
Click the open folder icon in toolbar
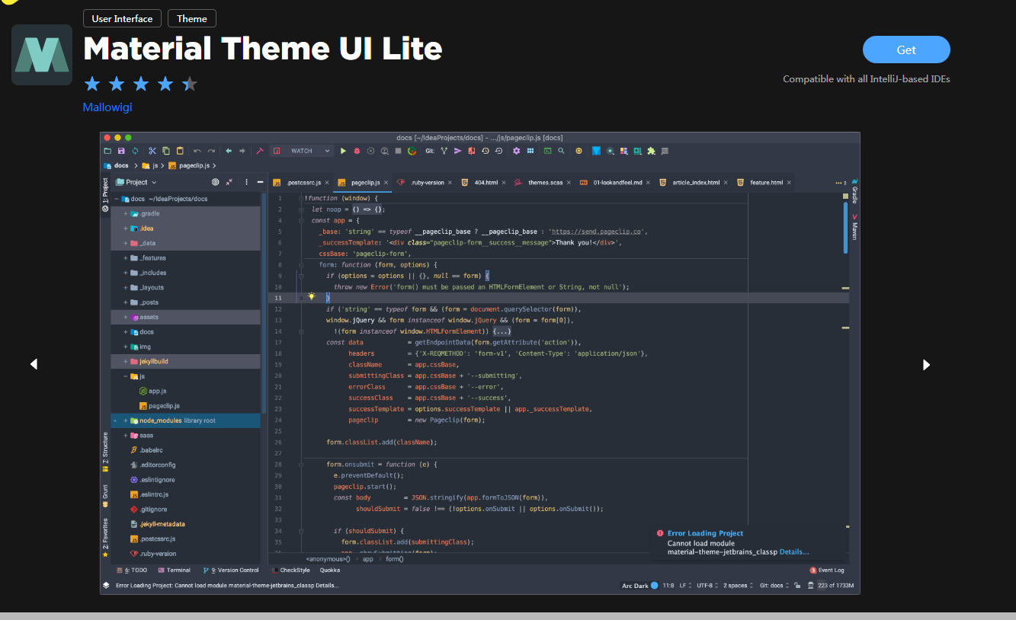pyautogui.click(x=107, y=151)
